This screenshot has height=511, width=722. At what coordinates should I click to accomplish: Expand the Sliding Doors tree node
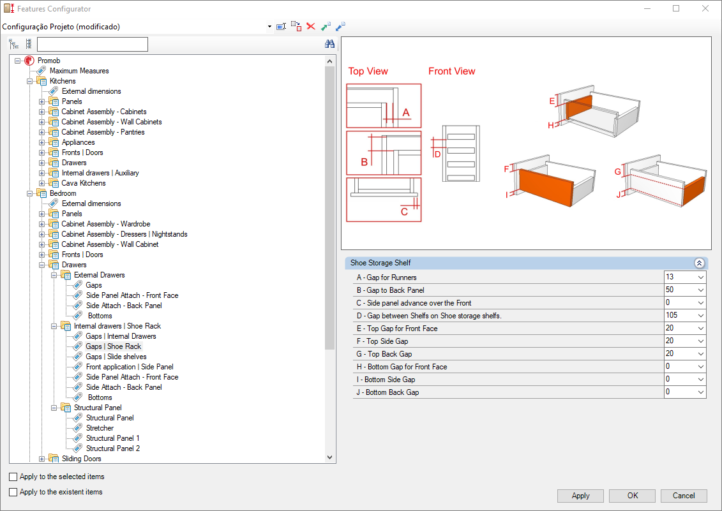[x=42, y=459]
